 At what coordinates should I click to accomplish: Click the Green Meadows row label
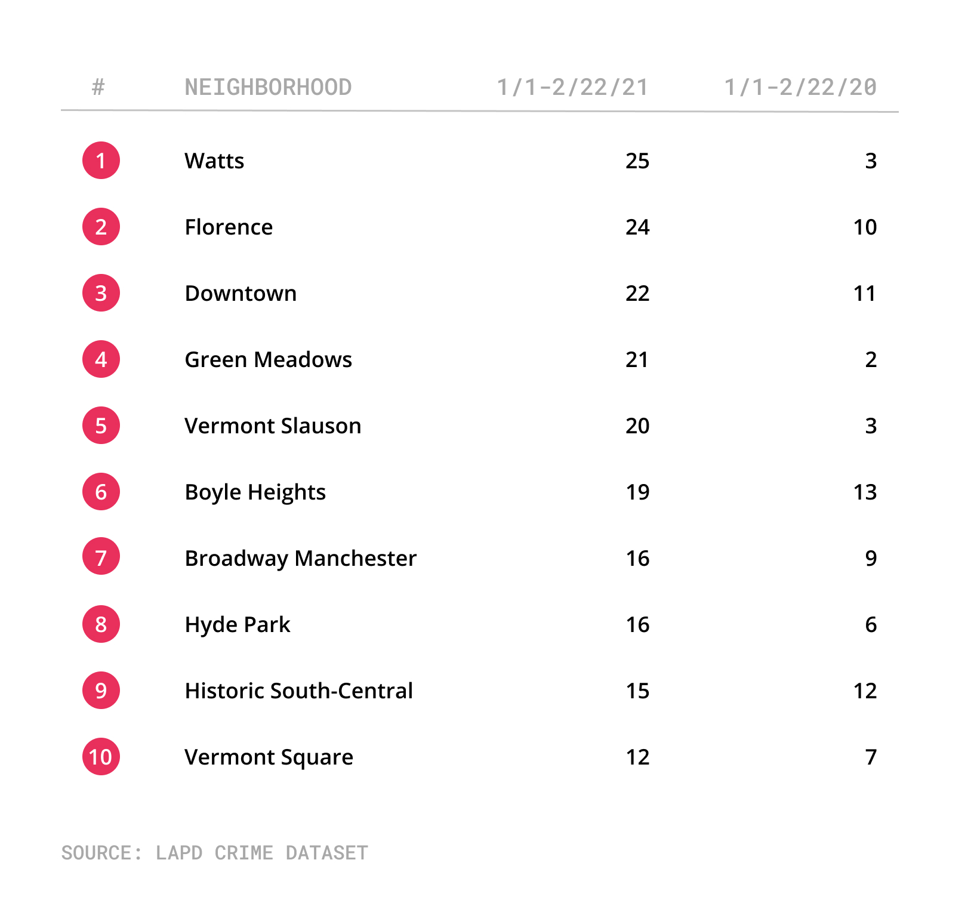[268, 359]
